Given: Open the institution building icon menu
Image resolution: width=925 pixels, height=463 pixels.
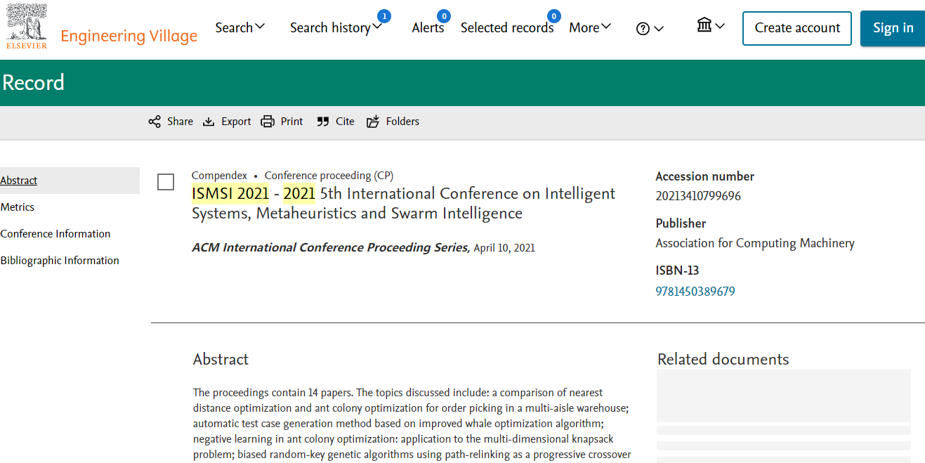Looking at the screenshot, I should [x=711, y=26].
